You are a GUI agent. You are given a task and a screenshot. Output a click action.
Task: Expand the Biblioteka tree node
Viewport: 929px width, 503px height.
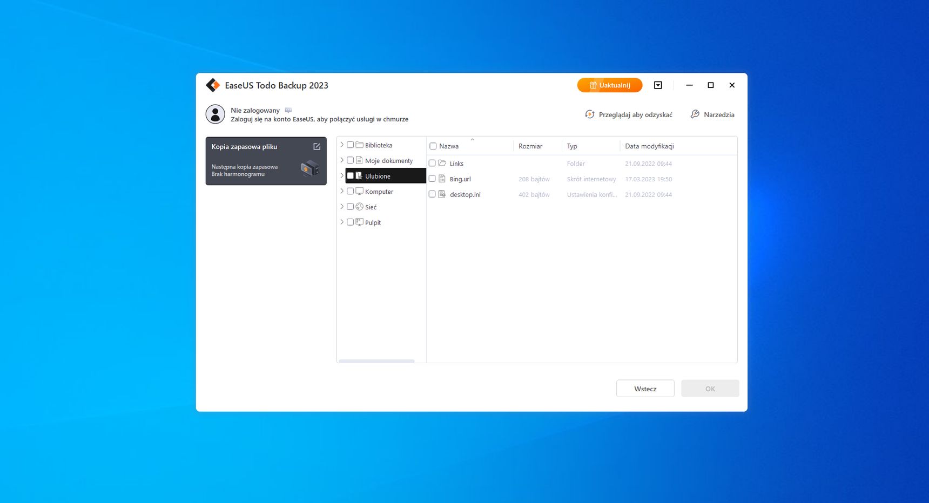(x=342, y=145)
